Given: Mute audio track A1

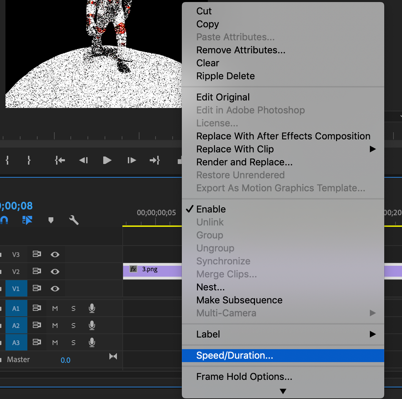Looking at the screenshot, I should [55, 308].
